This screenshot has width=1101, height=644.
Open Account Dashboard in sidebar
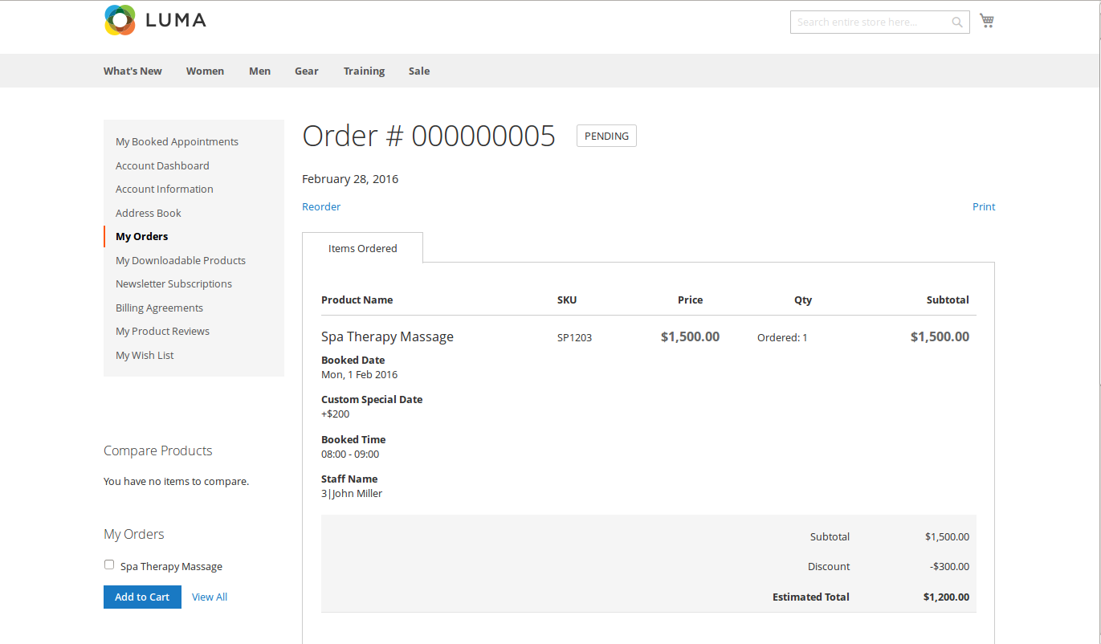pos(162,166)
